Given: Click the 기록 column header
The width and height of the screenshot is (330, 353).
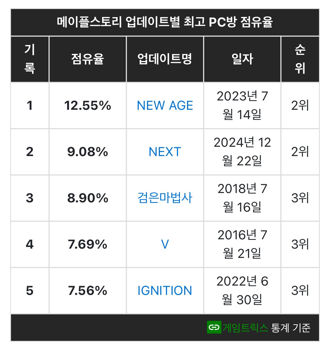Looking at the screenshot, I should coord(30,59).
